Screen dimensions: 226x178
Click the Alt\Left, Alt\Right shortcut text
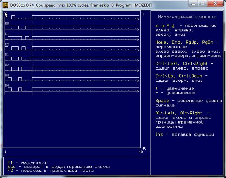pos(178,113)
